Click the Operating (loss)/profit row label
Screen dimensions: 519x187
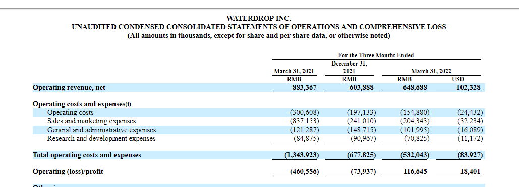[x=68, y=172]
